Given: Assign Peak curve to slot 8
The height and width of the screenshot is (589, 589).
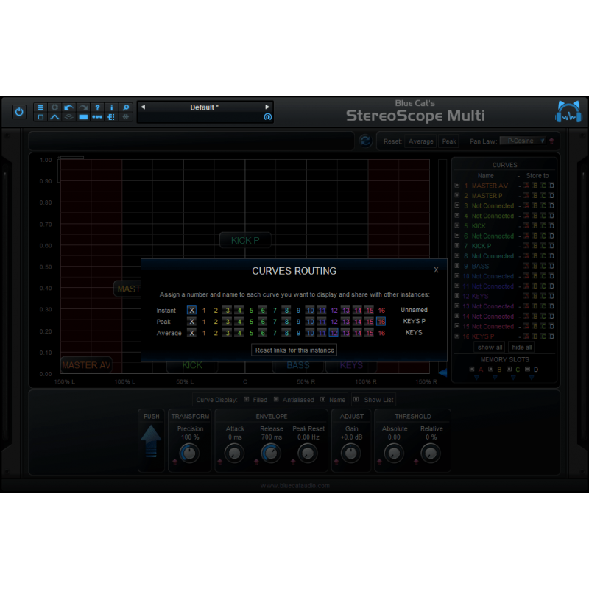Looking at the screenshot, I should point(286,322).
